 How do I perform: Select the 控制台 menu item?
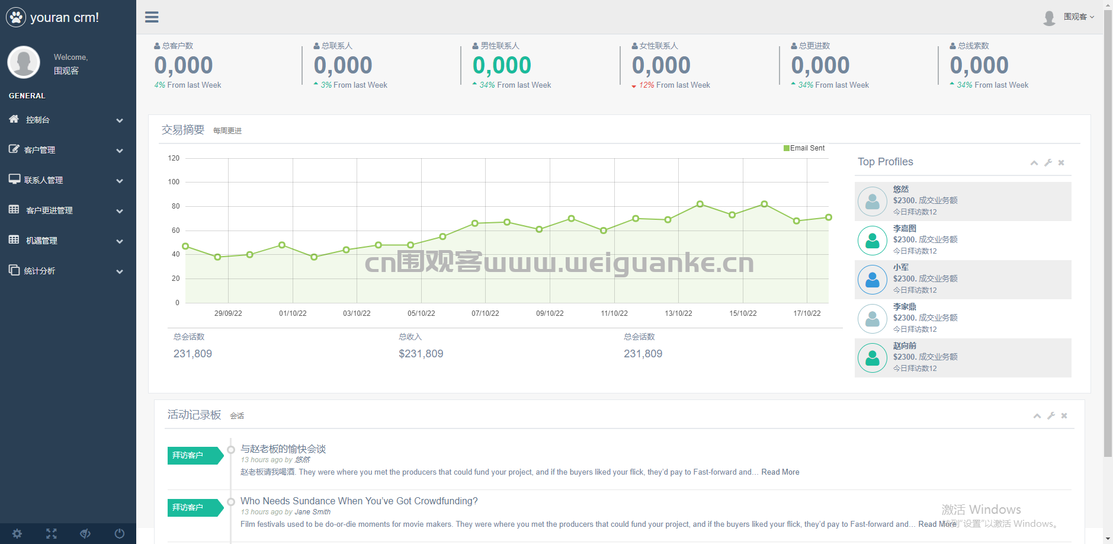68,120
